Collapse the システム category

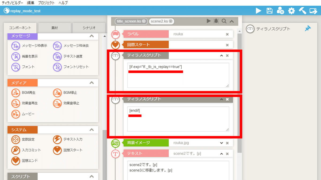click(x=91, y=130)
